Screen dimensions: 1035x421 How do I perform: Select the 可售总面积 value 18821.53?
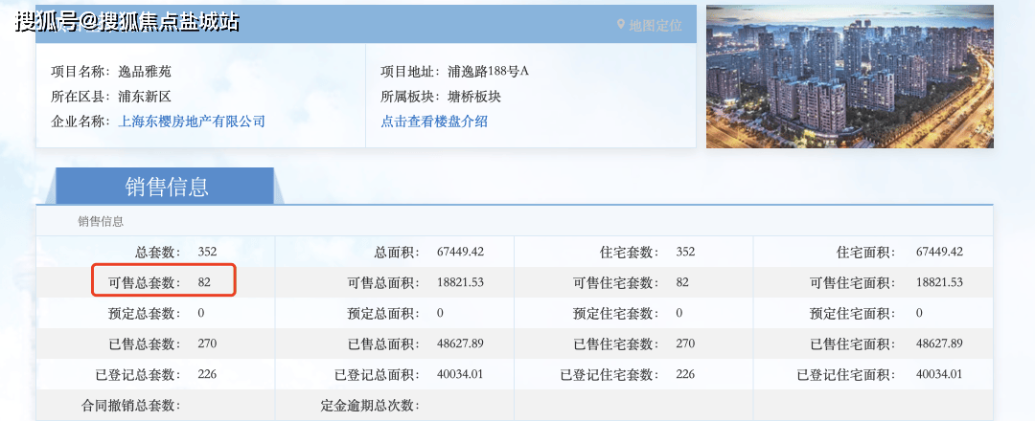tap(460, 282)
